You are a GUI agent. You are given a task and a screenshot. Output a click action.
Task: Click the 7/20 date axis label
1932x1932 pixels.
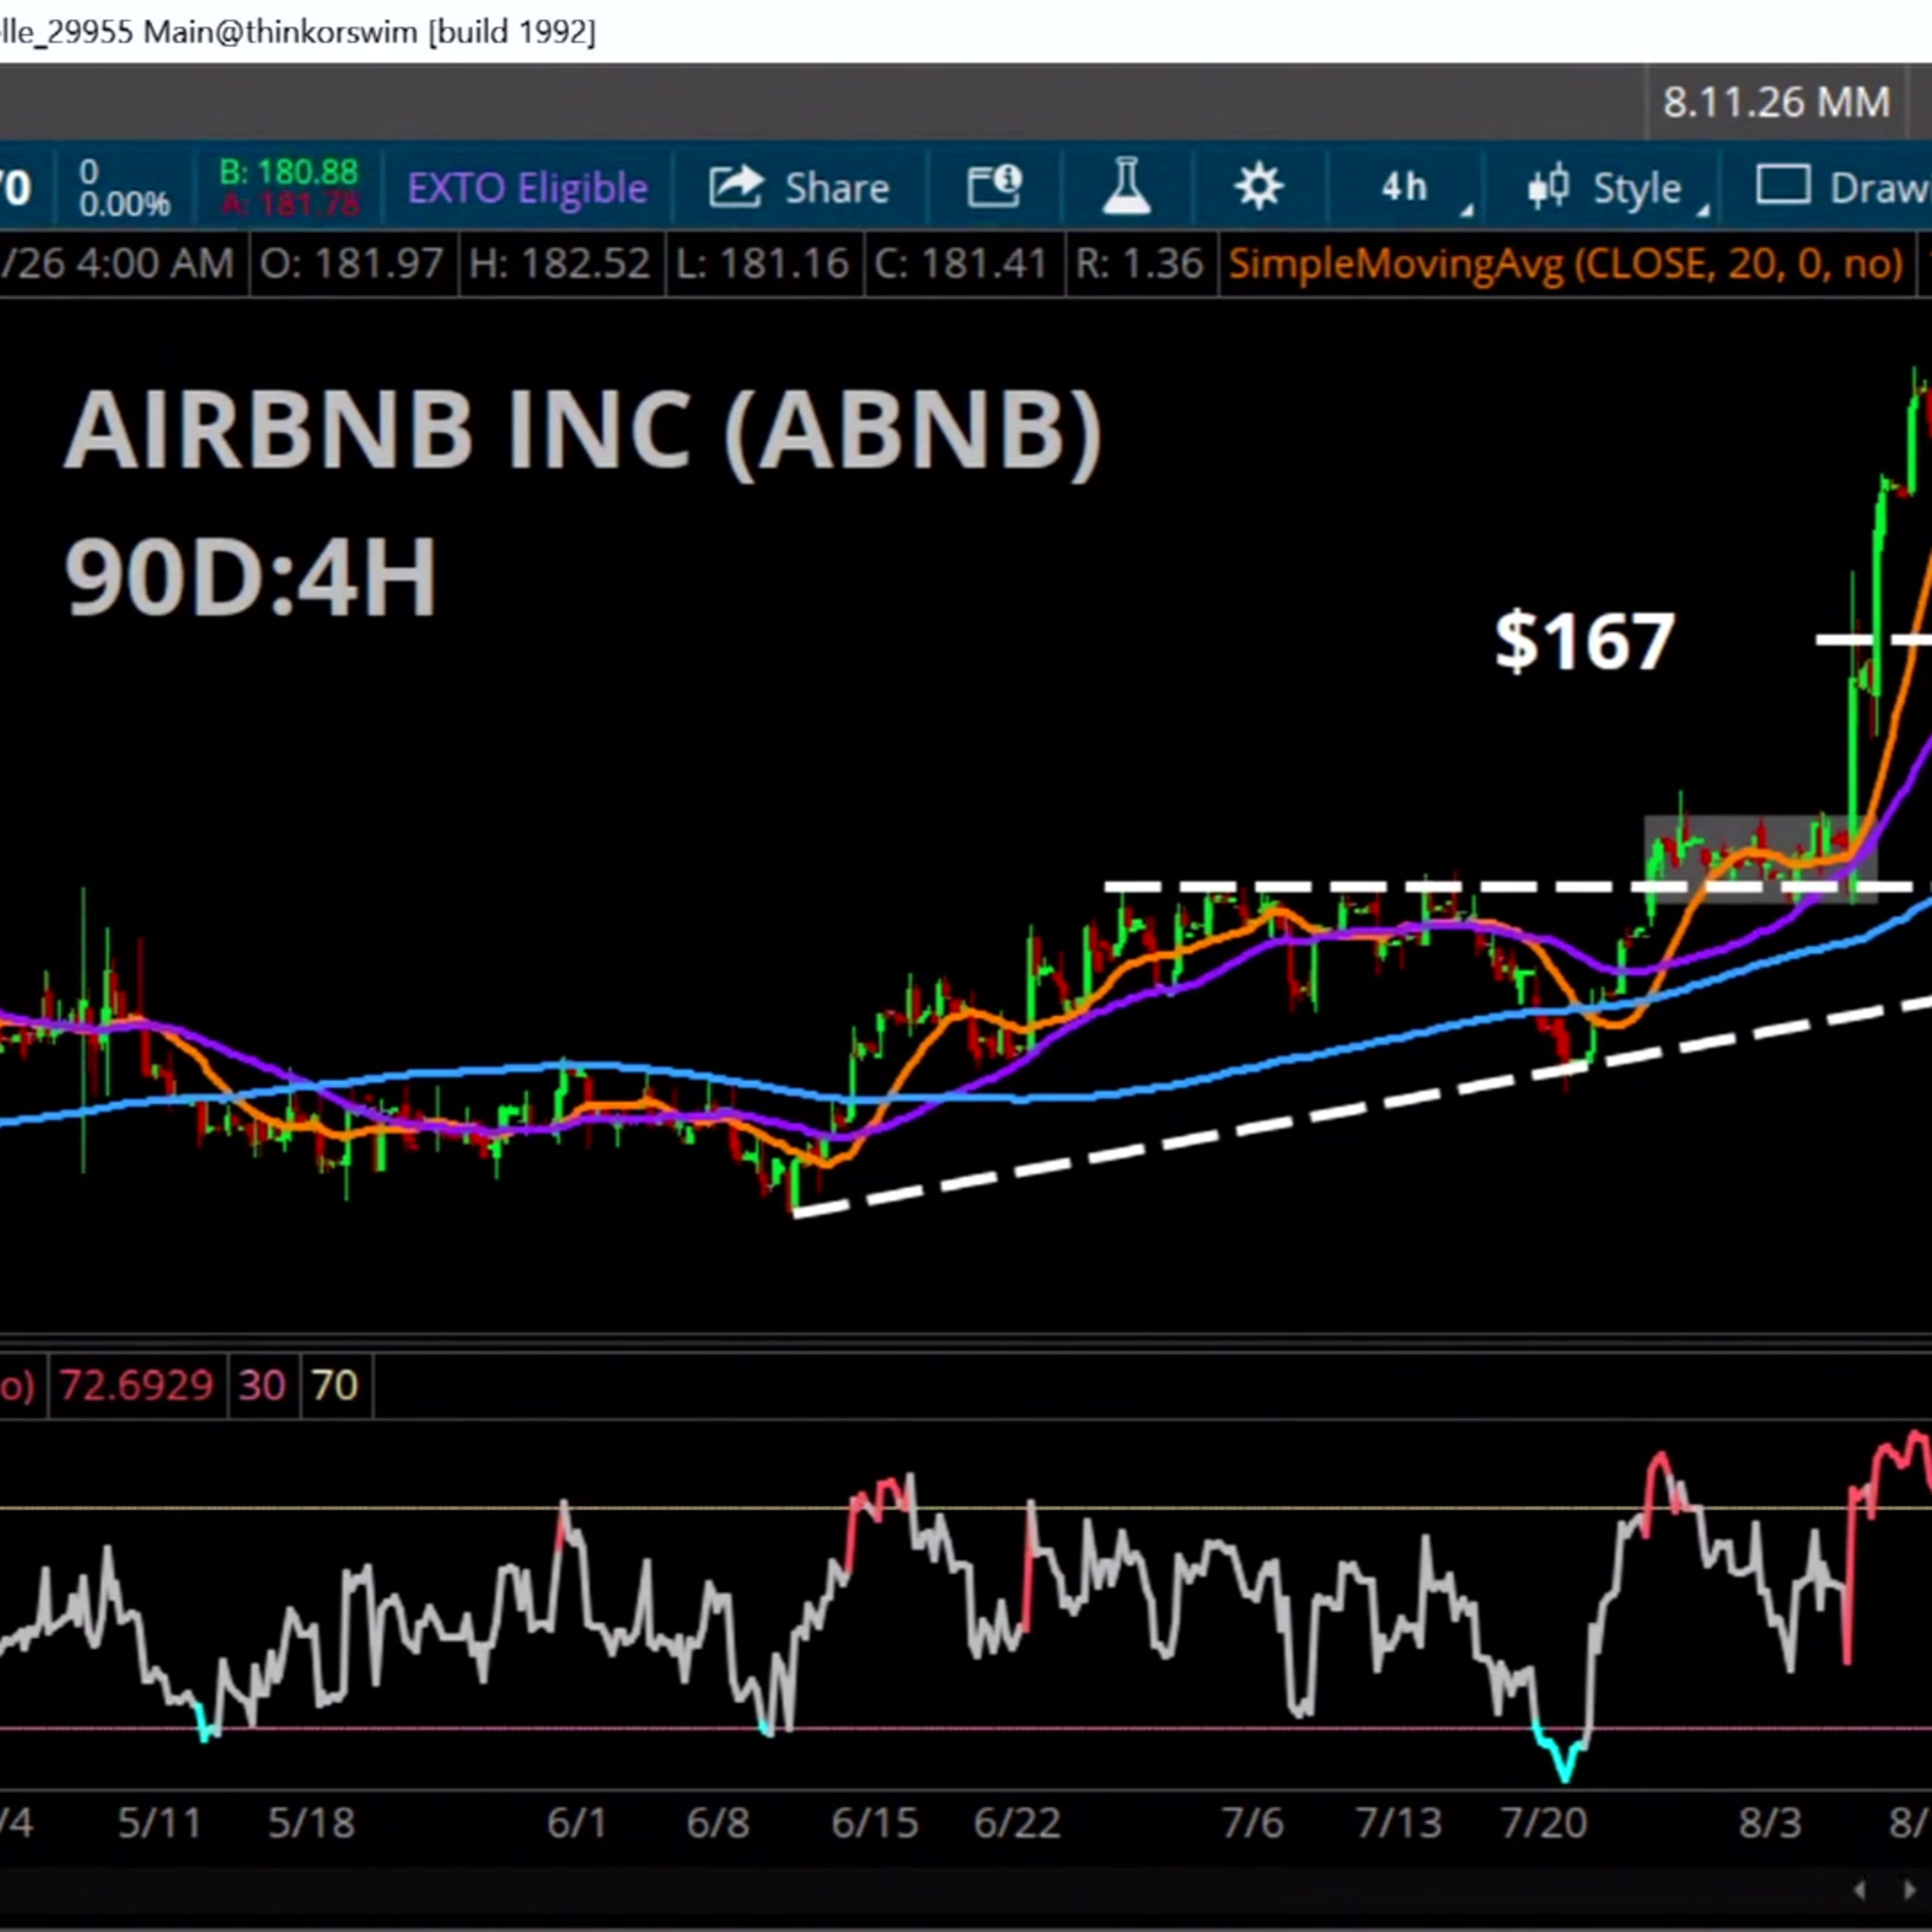click(x=1544, y=1823)
